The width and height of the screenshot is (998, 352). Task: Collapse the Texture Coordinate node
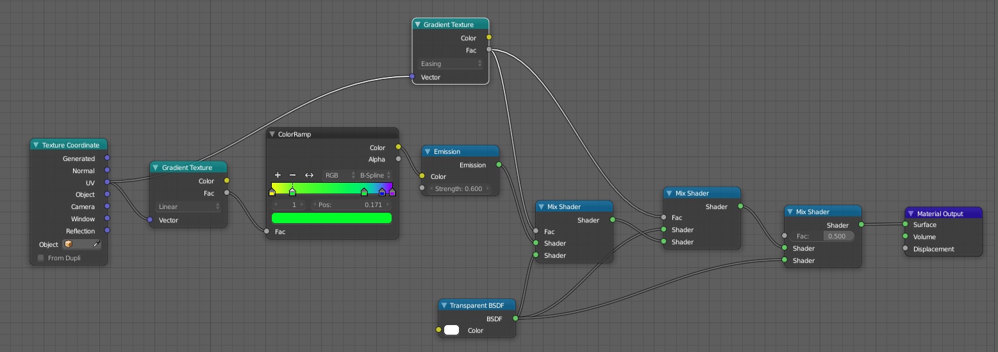(37, 146)
